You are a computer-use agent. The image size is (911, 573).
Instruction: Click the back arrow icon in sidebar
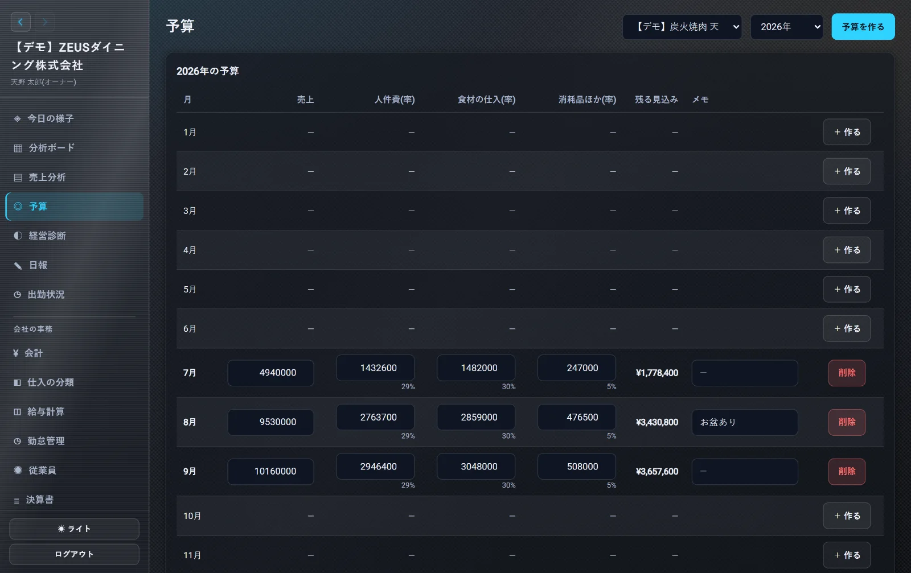pyautogui.click(x=20, y=22)
